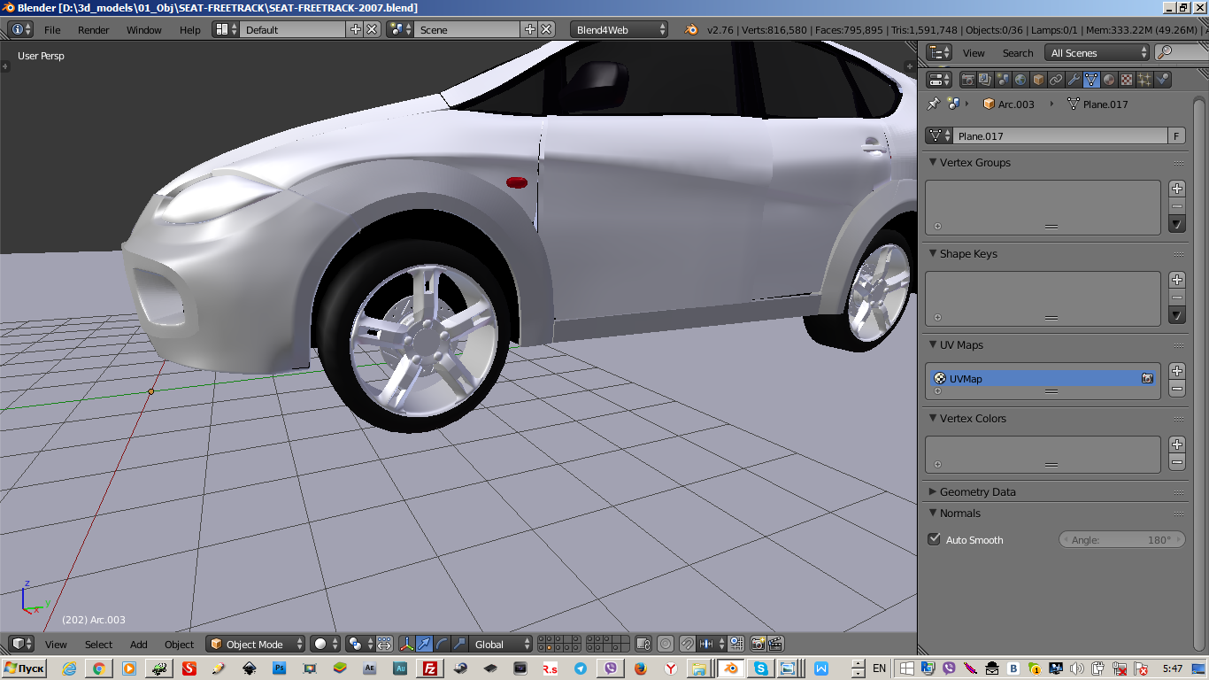
Task: Toggle UVMap active render camera icon
Action: click(1147, 378)
